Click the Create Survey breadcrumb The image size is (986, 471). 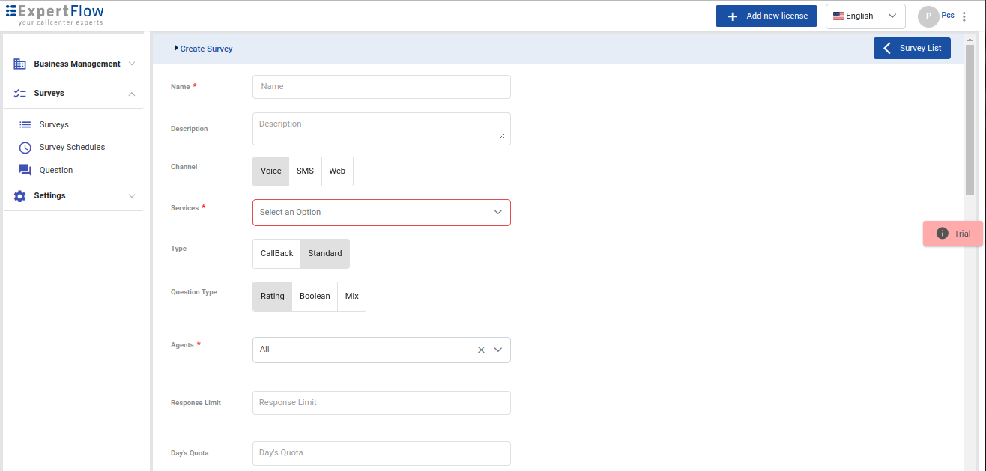tap(204, 48)
